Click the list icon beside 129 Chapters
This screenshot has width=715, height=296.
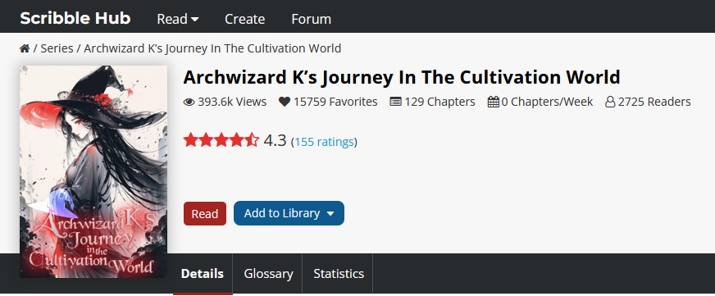(395, 102)
